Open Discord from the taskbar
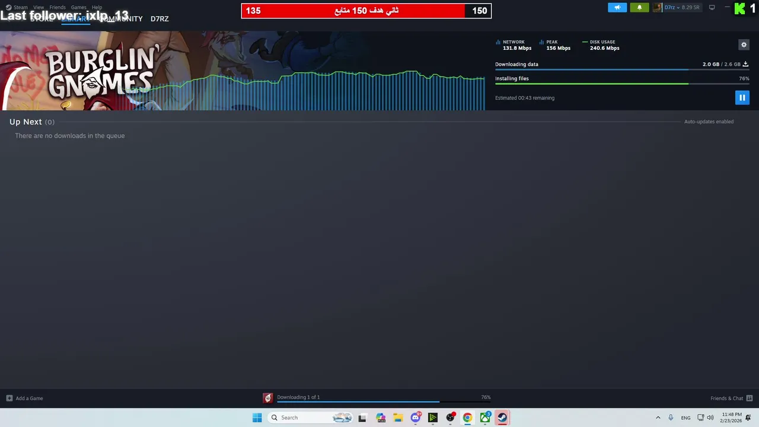This screenshot has width=759, height=427. (416, 418)
